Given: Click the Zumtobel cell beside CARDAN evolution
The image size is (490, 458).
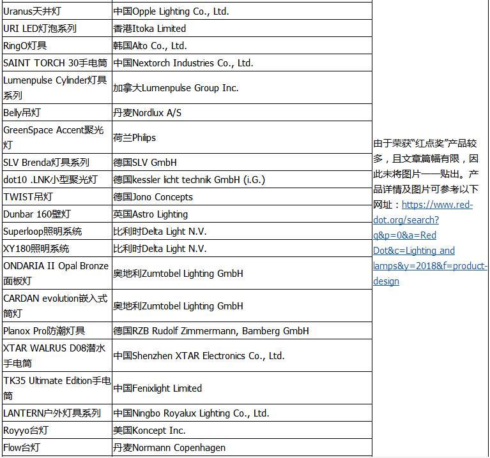Looking at the screenshot, I should tap(242, 306).
